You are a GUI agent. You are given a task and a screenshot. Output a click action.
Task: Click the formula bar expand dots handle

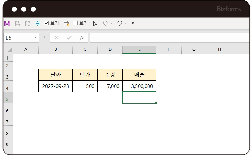(44, 38)
